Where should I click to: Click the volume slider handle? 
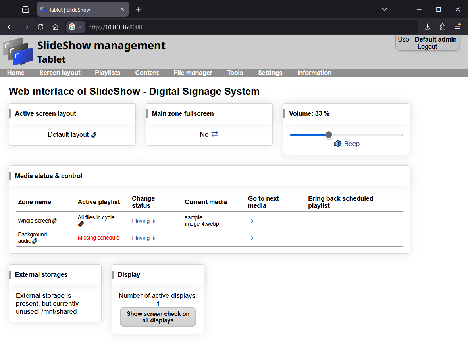coord(329,135)
